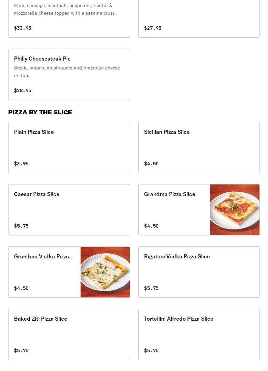Click the Grandma Pizza Slice title
This screenshot has height=371, width=268.
pyautogui.click(x=169, y=194)
